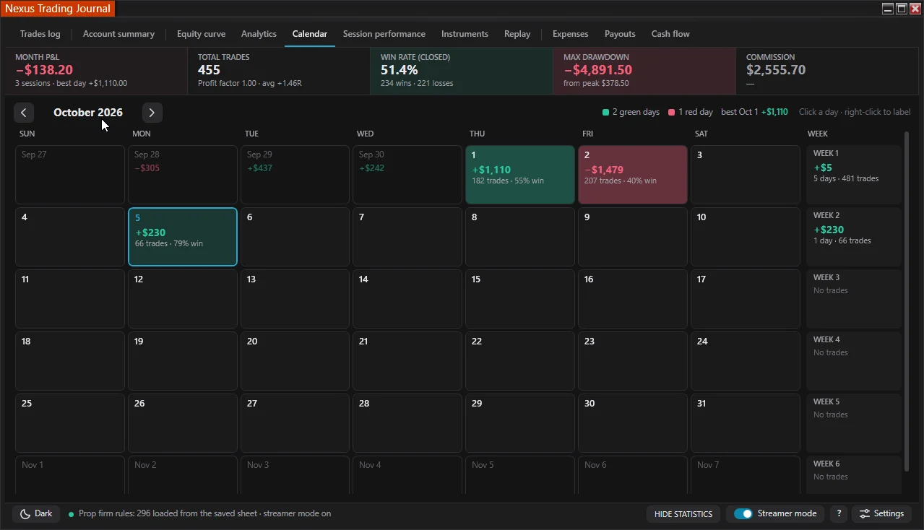The width and height of the screenshot is (924, 530).
Task: Select October 3 day cell
Action: tap(746, 175)
